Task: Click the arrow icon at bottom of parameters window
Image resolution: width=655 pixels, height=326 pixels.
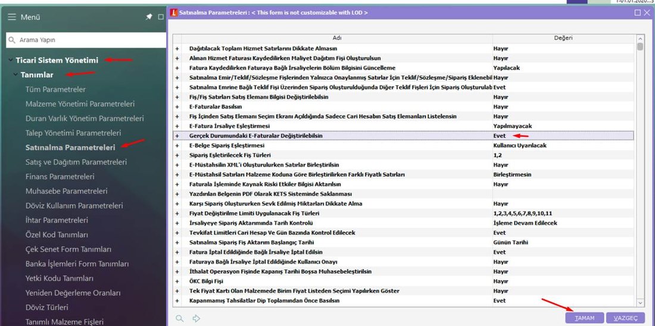Action: pos(196,318)
